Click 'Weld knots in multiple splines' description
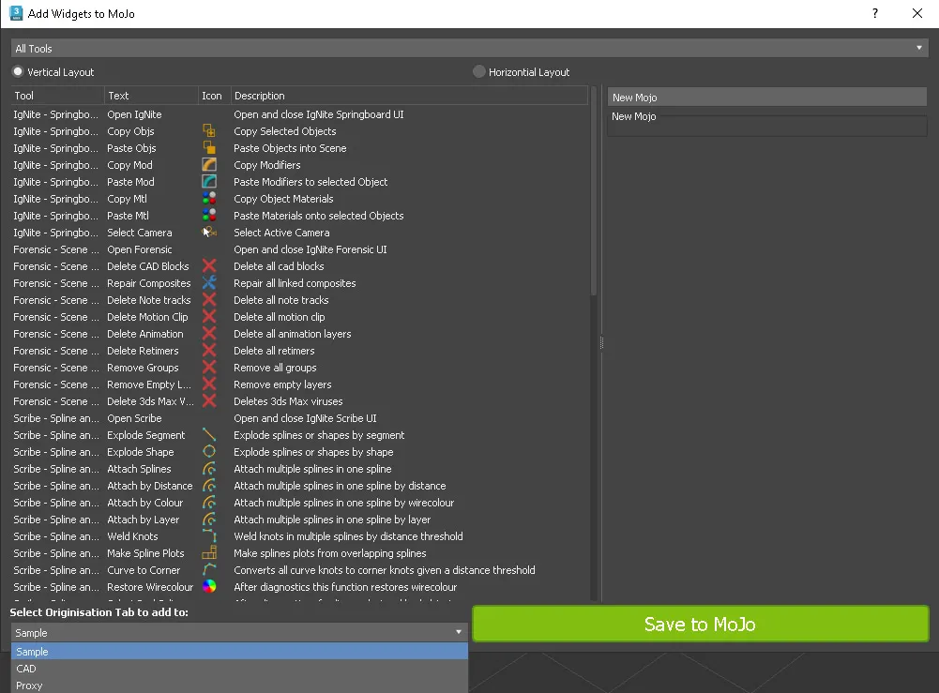 tap(348, 536)
